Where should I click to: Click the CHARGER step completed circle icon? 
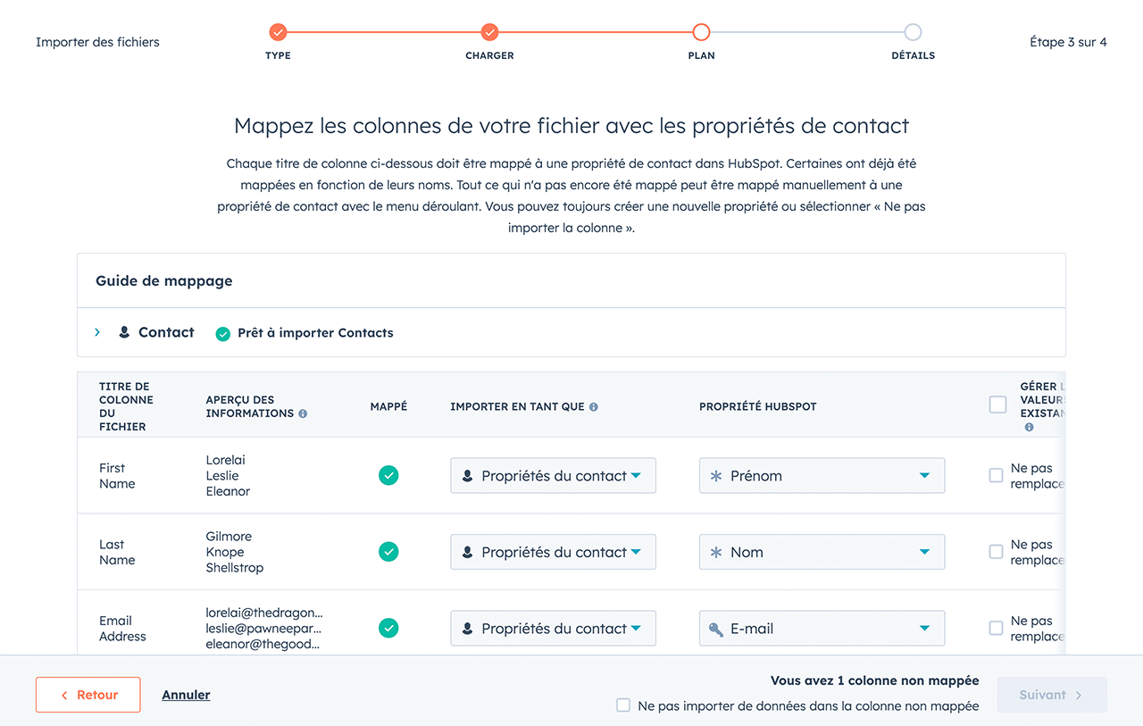pos(489,32)
